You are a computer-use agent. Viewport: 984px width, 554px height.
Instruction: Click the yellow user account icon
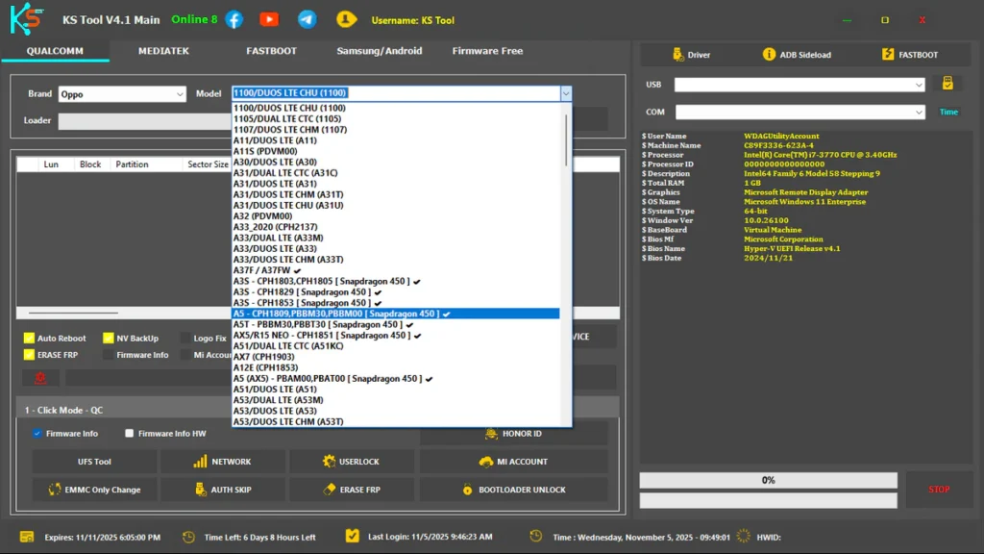(346, 19)
